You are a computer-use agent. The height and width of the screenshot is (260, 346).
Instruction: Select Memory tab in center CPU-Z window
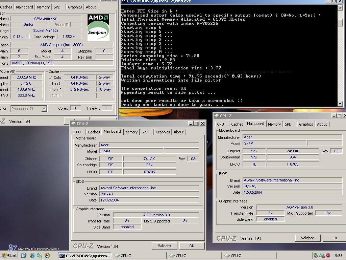tap(131, 132)
